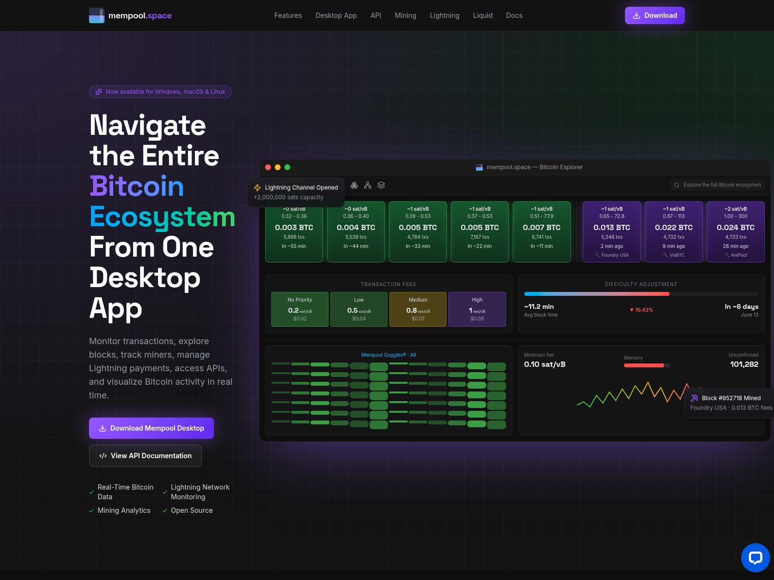774x580 pixels.
Task: Click the Real-Time Bitcoin Data feature text
Action: click(x=126, y=492)
